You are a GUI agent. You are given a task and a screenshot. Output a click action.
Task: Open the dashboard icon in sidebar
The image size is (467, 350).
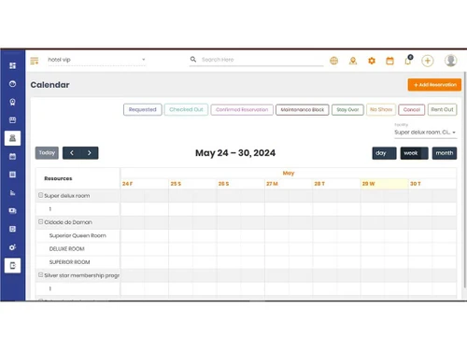point(12,65)
